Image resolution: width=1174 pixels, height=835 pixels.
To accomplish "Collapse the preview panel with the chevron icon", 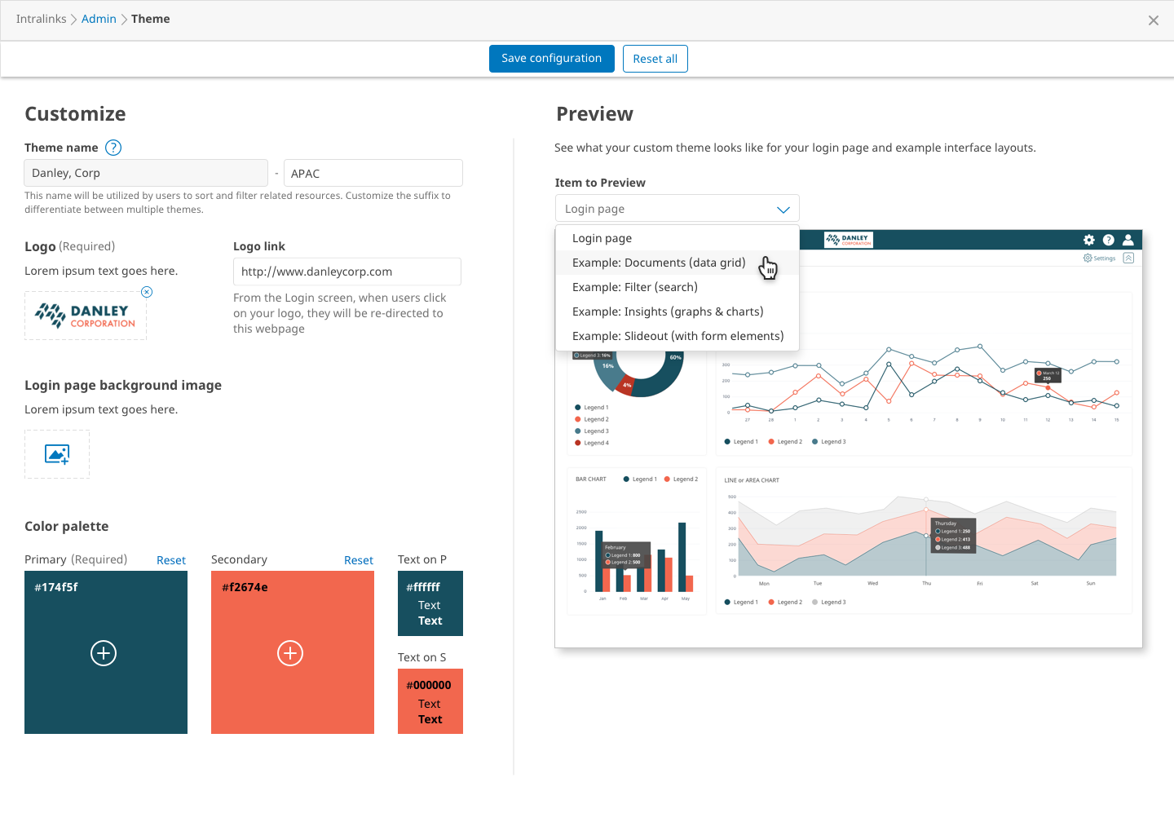I will point(1128,258).
